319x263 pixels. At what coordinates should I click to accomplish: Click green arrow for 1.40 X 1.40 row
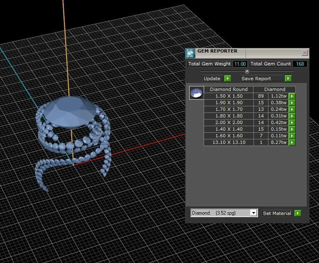pos(292,129)
